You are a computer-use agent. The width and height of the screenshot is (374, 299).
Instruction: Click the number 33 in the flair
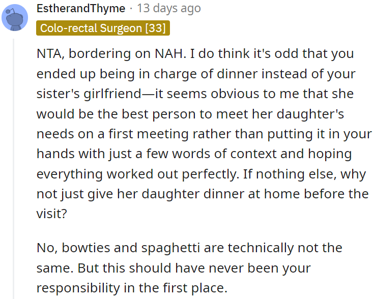(x=155, y=28)
